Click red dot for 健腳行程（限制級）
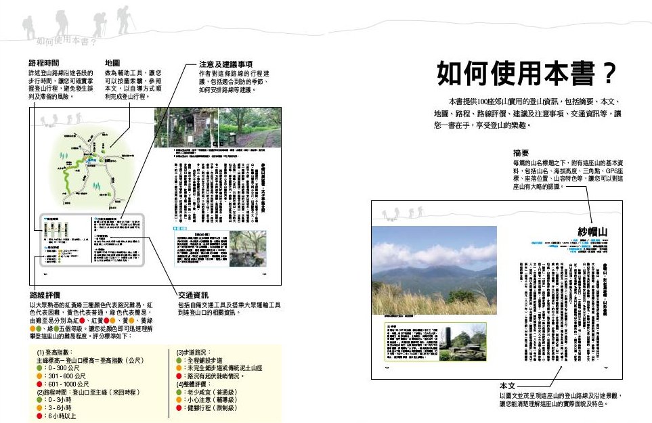Viewport: 652px width, 423px height. point(179,407)
